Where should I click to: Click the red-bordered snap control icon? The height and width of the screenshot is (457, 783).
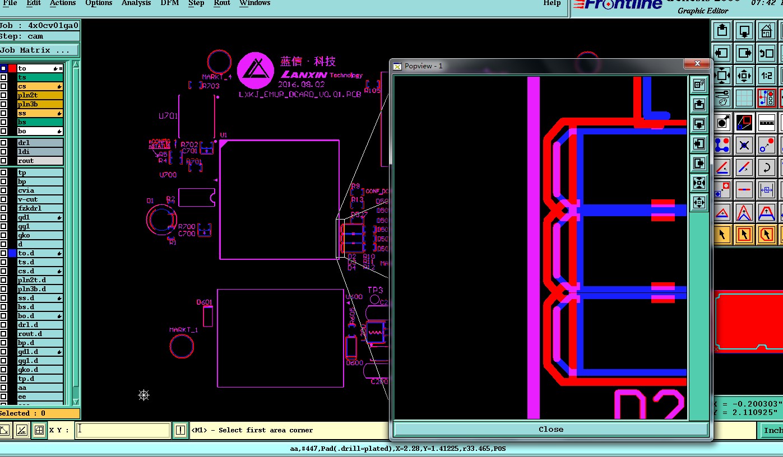pyautogui.click(x=766, y=98)
